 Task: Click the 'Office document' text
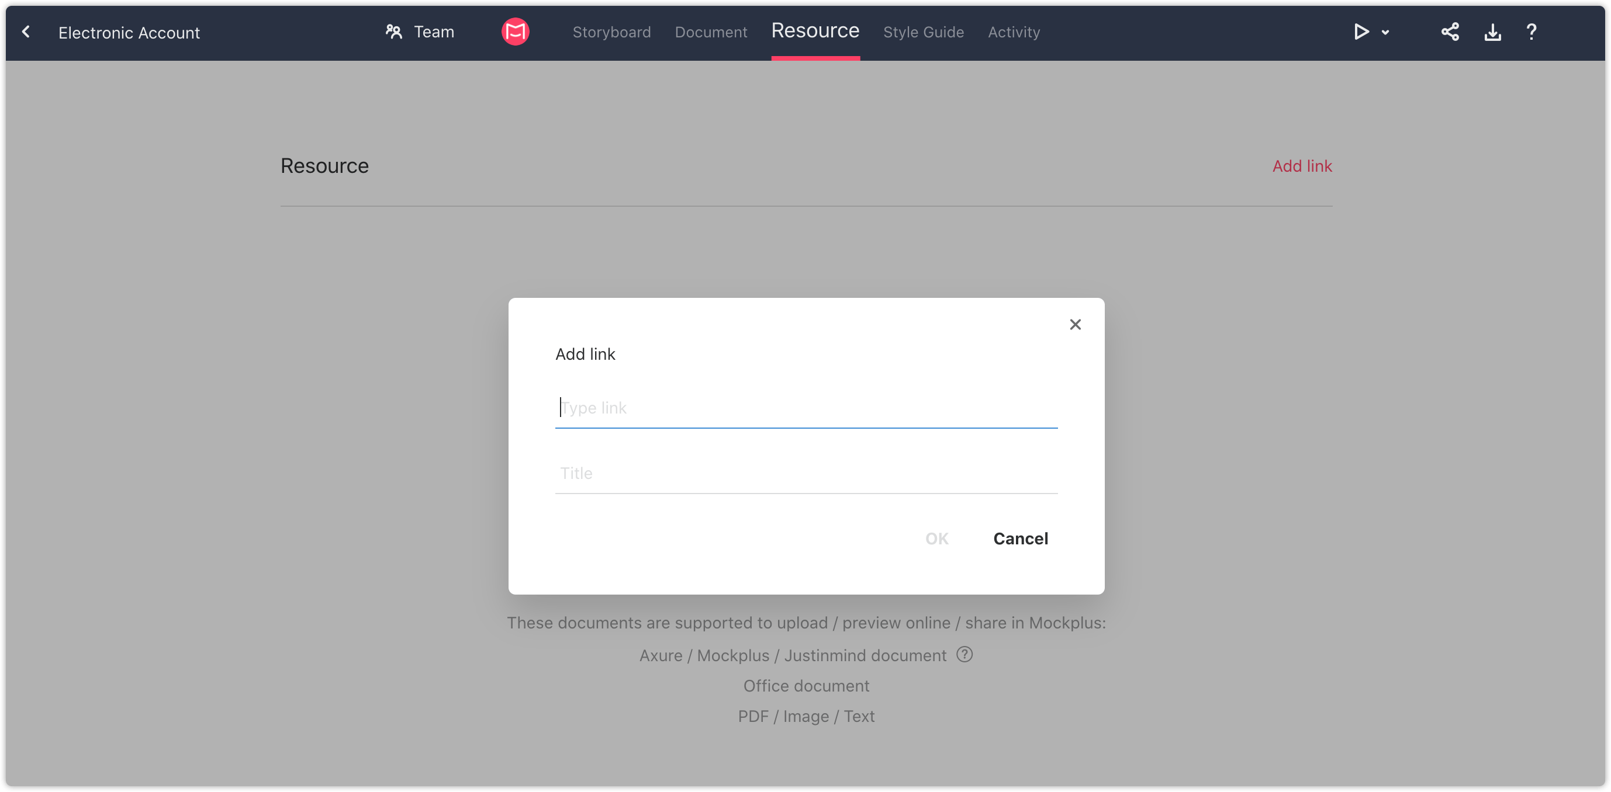coord(806,686)
